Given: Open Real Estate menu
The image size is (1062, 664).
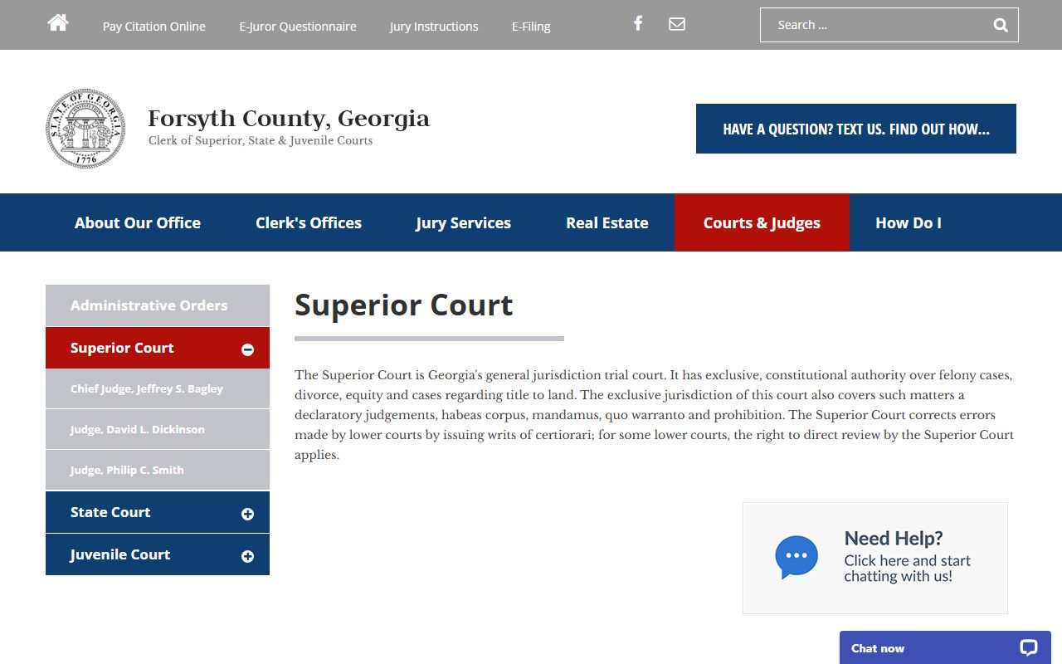Looking at the screenshot, I should pyautogui.click(x=607, y=222).
